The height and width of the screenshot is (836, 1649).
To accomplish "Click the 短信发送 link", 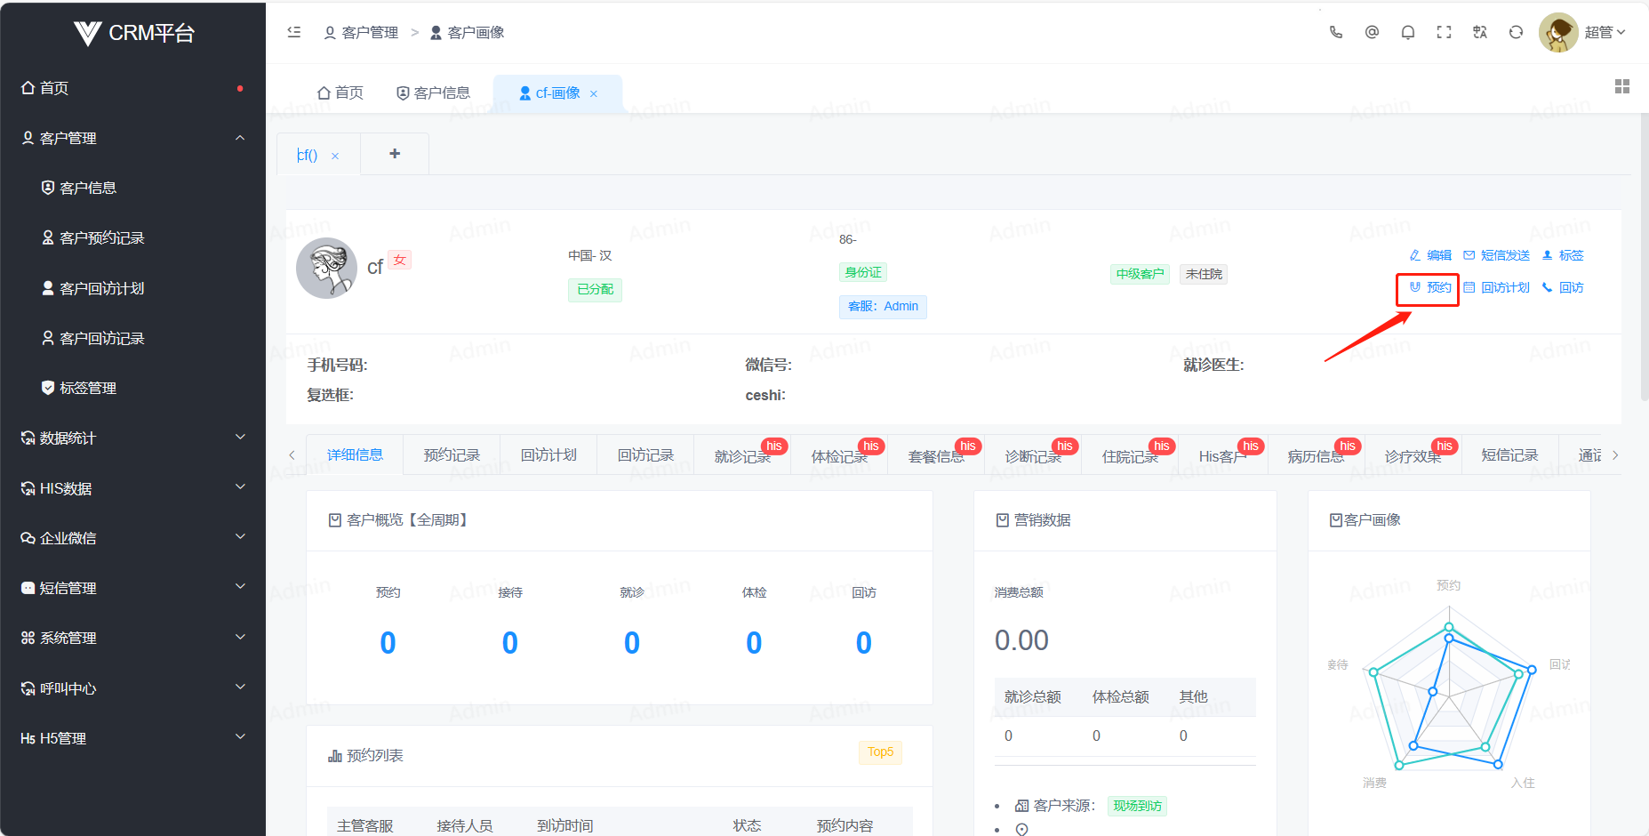I will tap(1497, 255).
